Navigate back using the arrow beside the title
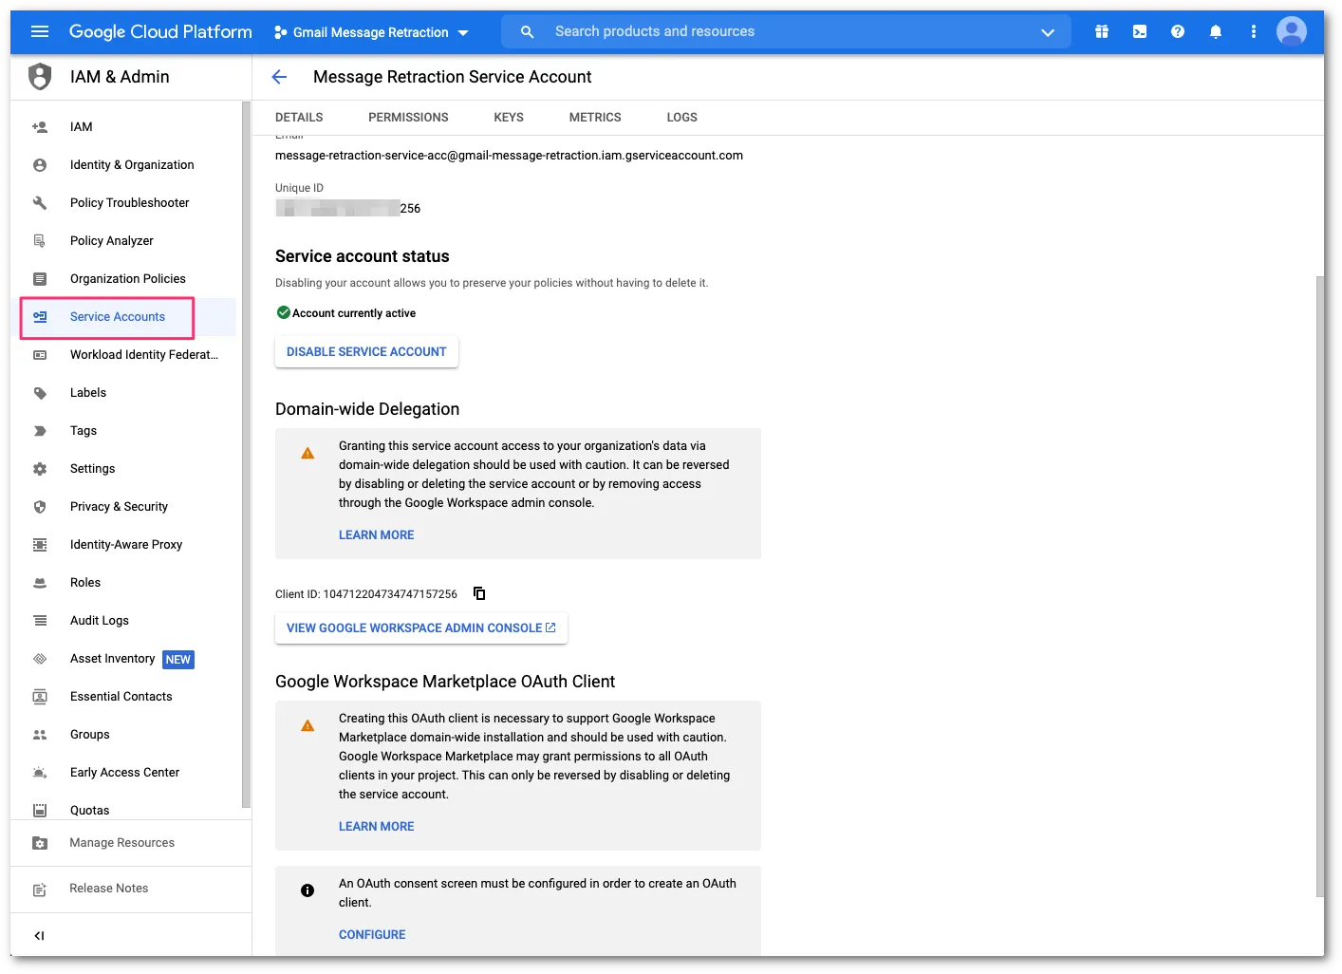The height and width of the screenshot is (974, 1342). pos(278,77)
